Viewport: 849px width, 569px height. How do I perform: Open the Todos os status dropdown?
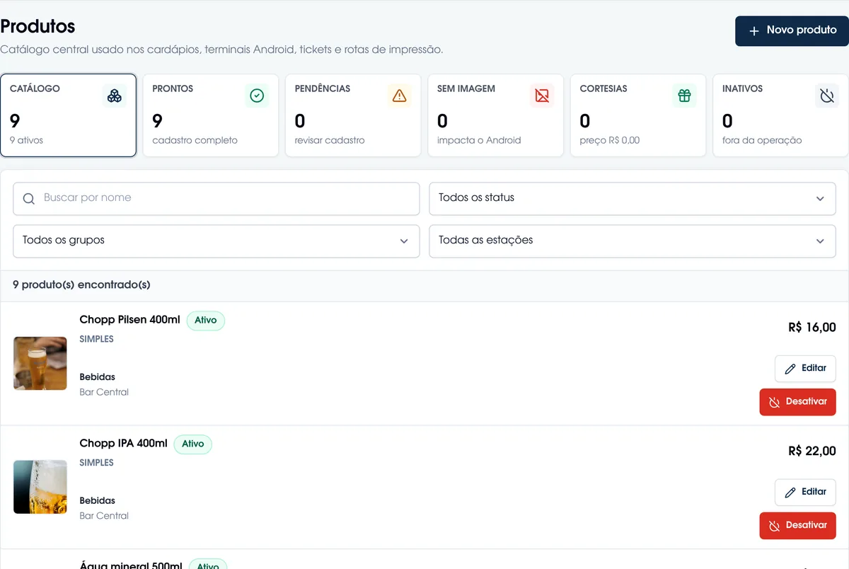[633, 199]
